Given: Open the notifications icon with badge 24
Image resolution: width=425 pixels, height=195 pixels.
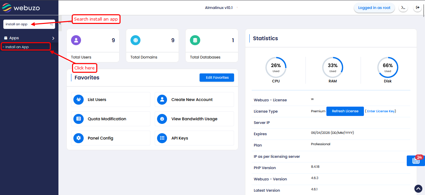Looking at the screenshot, I should [x=416, y=161].
